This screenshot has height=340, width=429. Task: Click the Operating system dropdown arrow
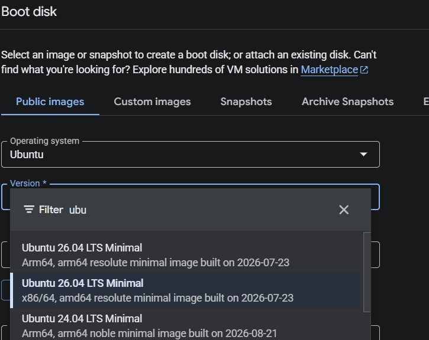coord(363,154)
